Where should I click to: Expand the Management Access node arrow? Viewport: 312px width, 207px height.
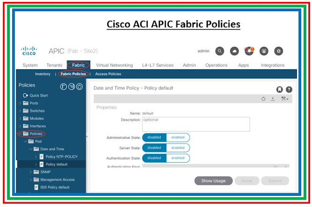click(30, 180)
